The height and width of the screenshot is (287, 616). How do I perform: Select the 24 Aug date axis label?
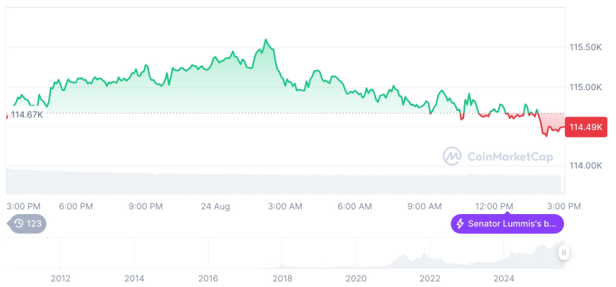(x=215, y=206)
